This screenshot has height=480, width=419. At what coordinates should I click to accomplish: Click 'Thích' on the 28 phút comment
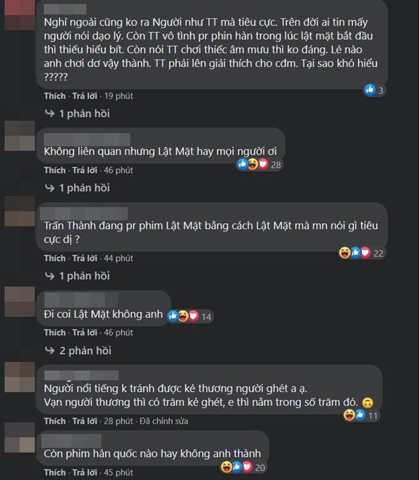coord(55,421)
